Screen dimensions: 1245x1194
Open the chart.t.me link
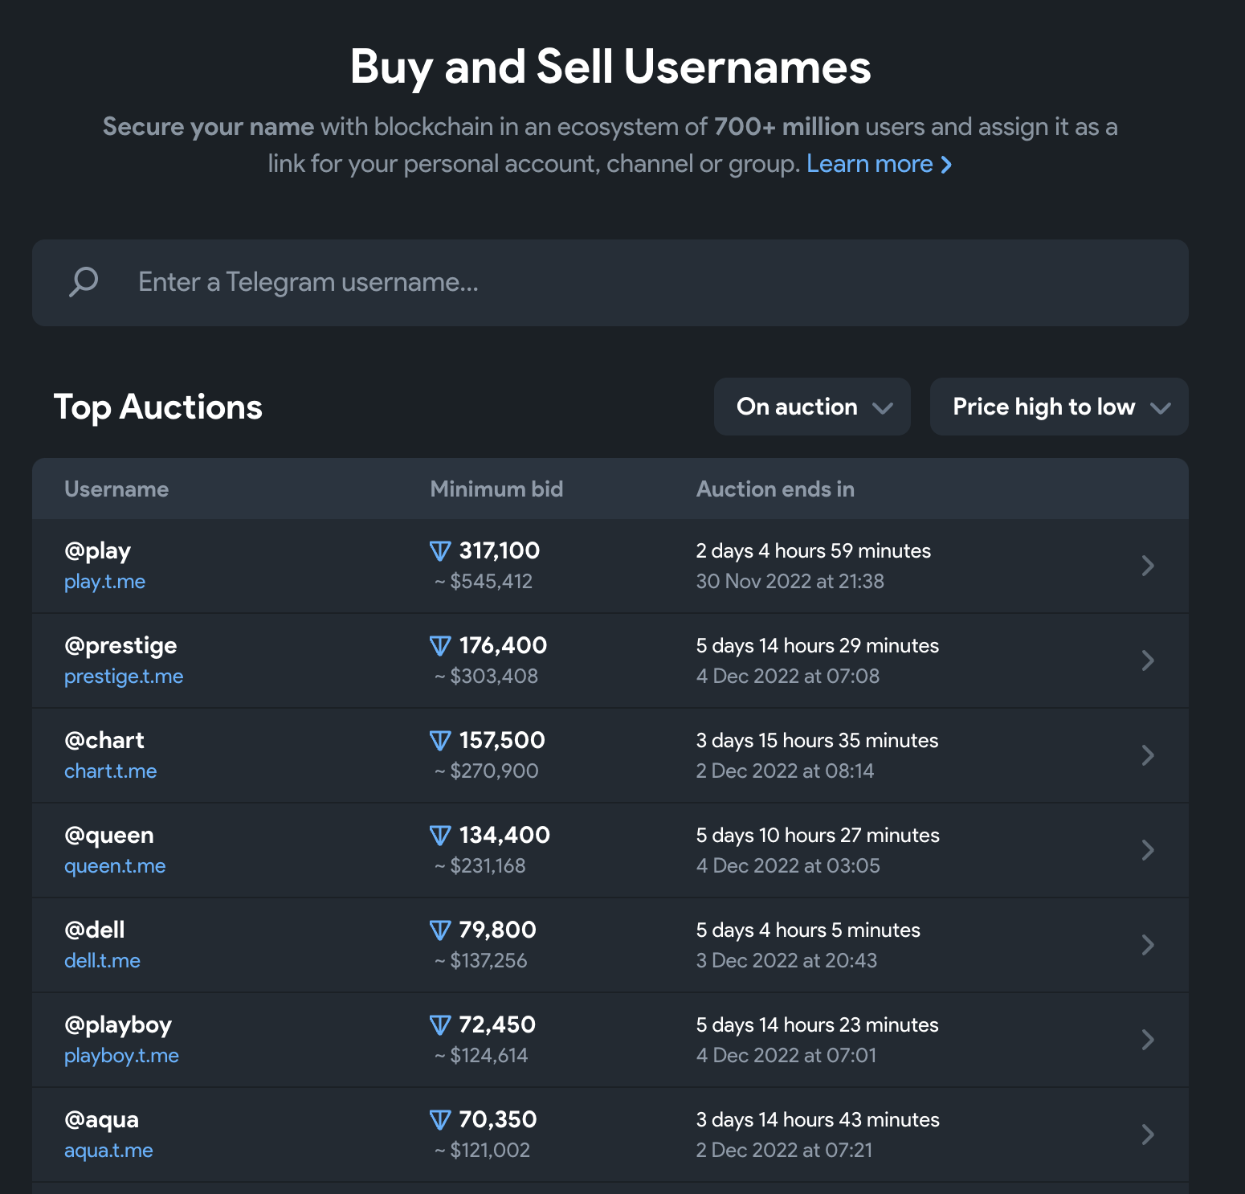[110, 771]
